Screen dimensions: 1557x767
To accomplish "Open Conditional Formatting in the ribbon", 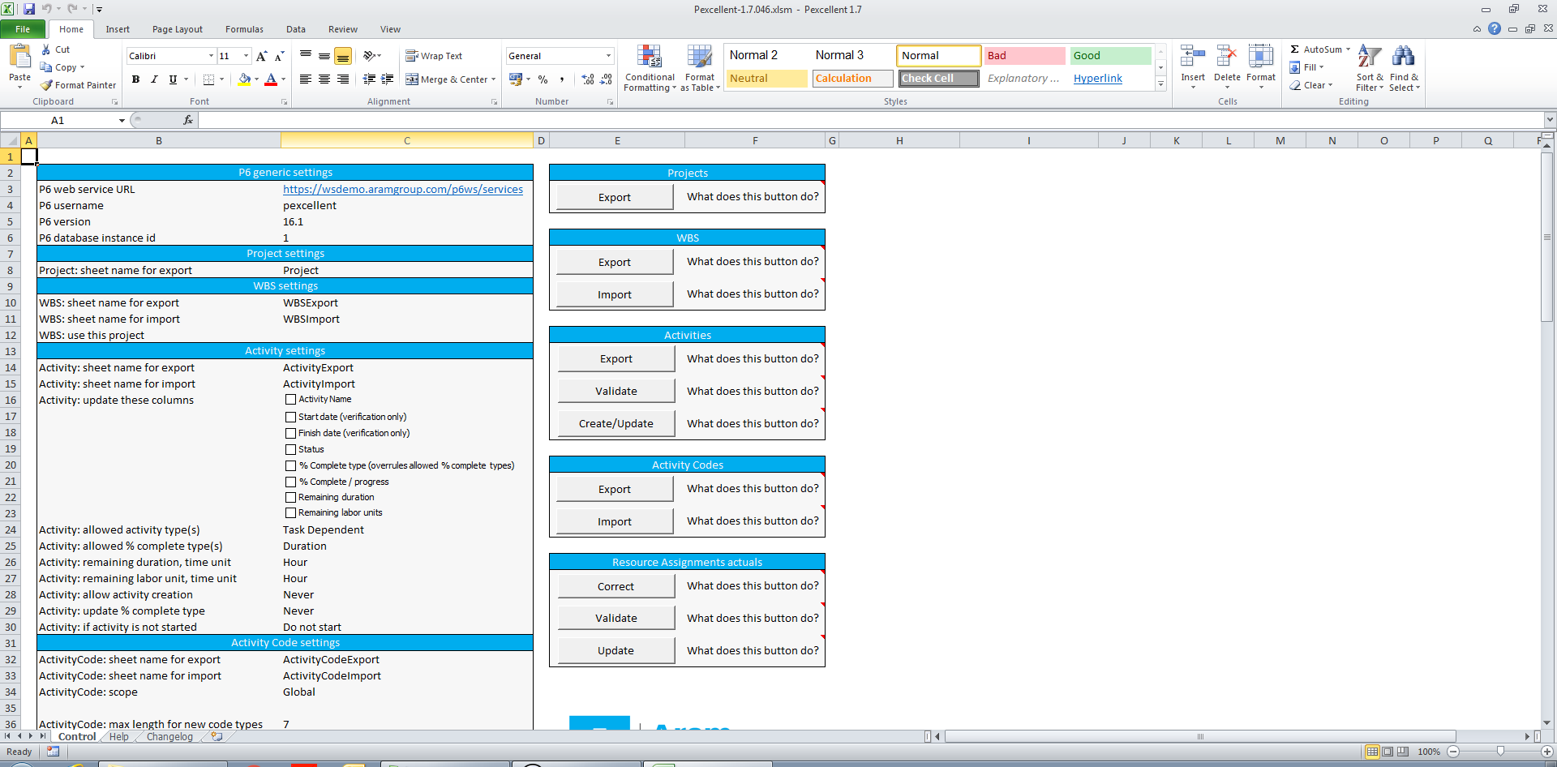I will [x=649, y=68].
